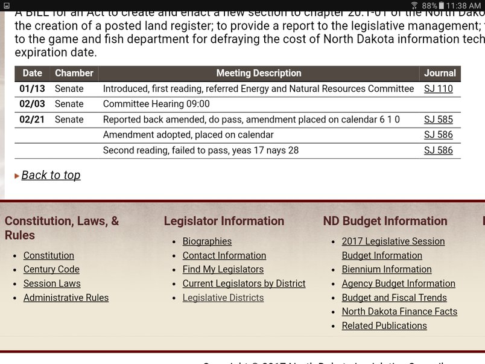Open journal link SJ 585
This screenshot has width=485, height=364.
[x=438, y=120]
